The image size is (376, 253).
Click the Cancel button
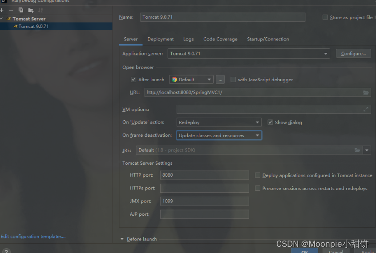pos(336,251)
